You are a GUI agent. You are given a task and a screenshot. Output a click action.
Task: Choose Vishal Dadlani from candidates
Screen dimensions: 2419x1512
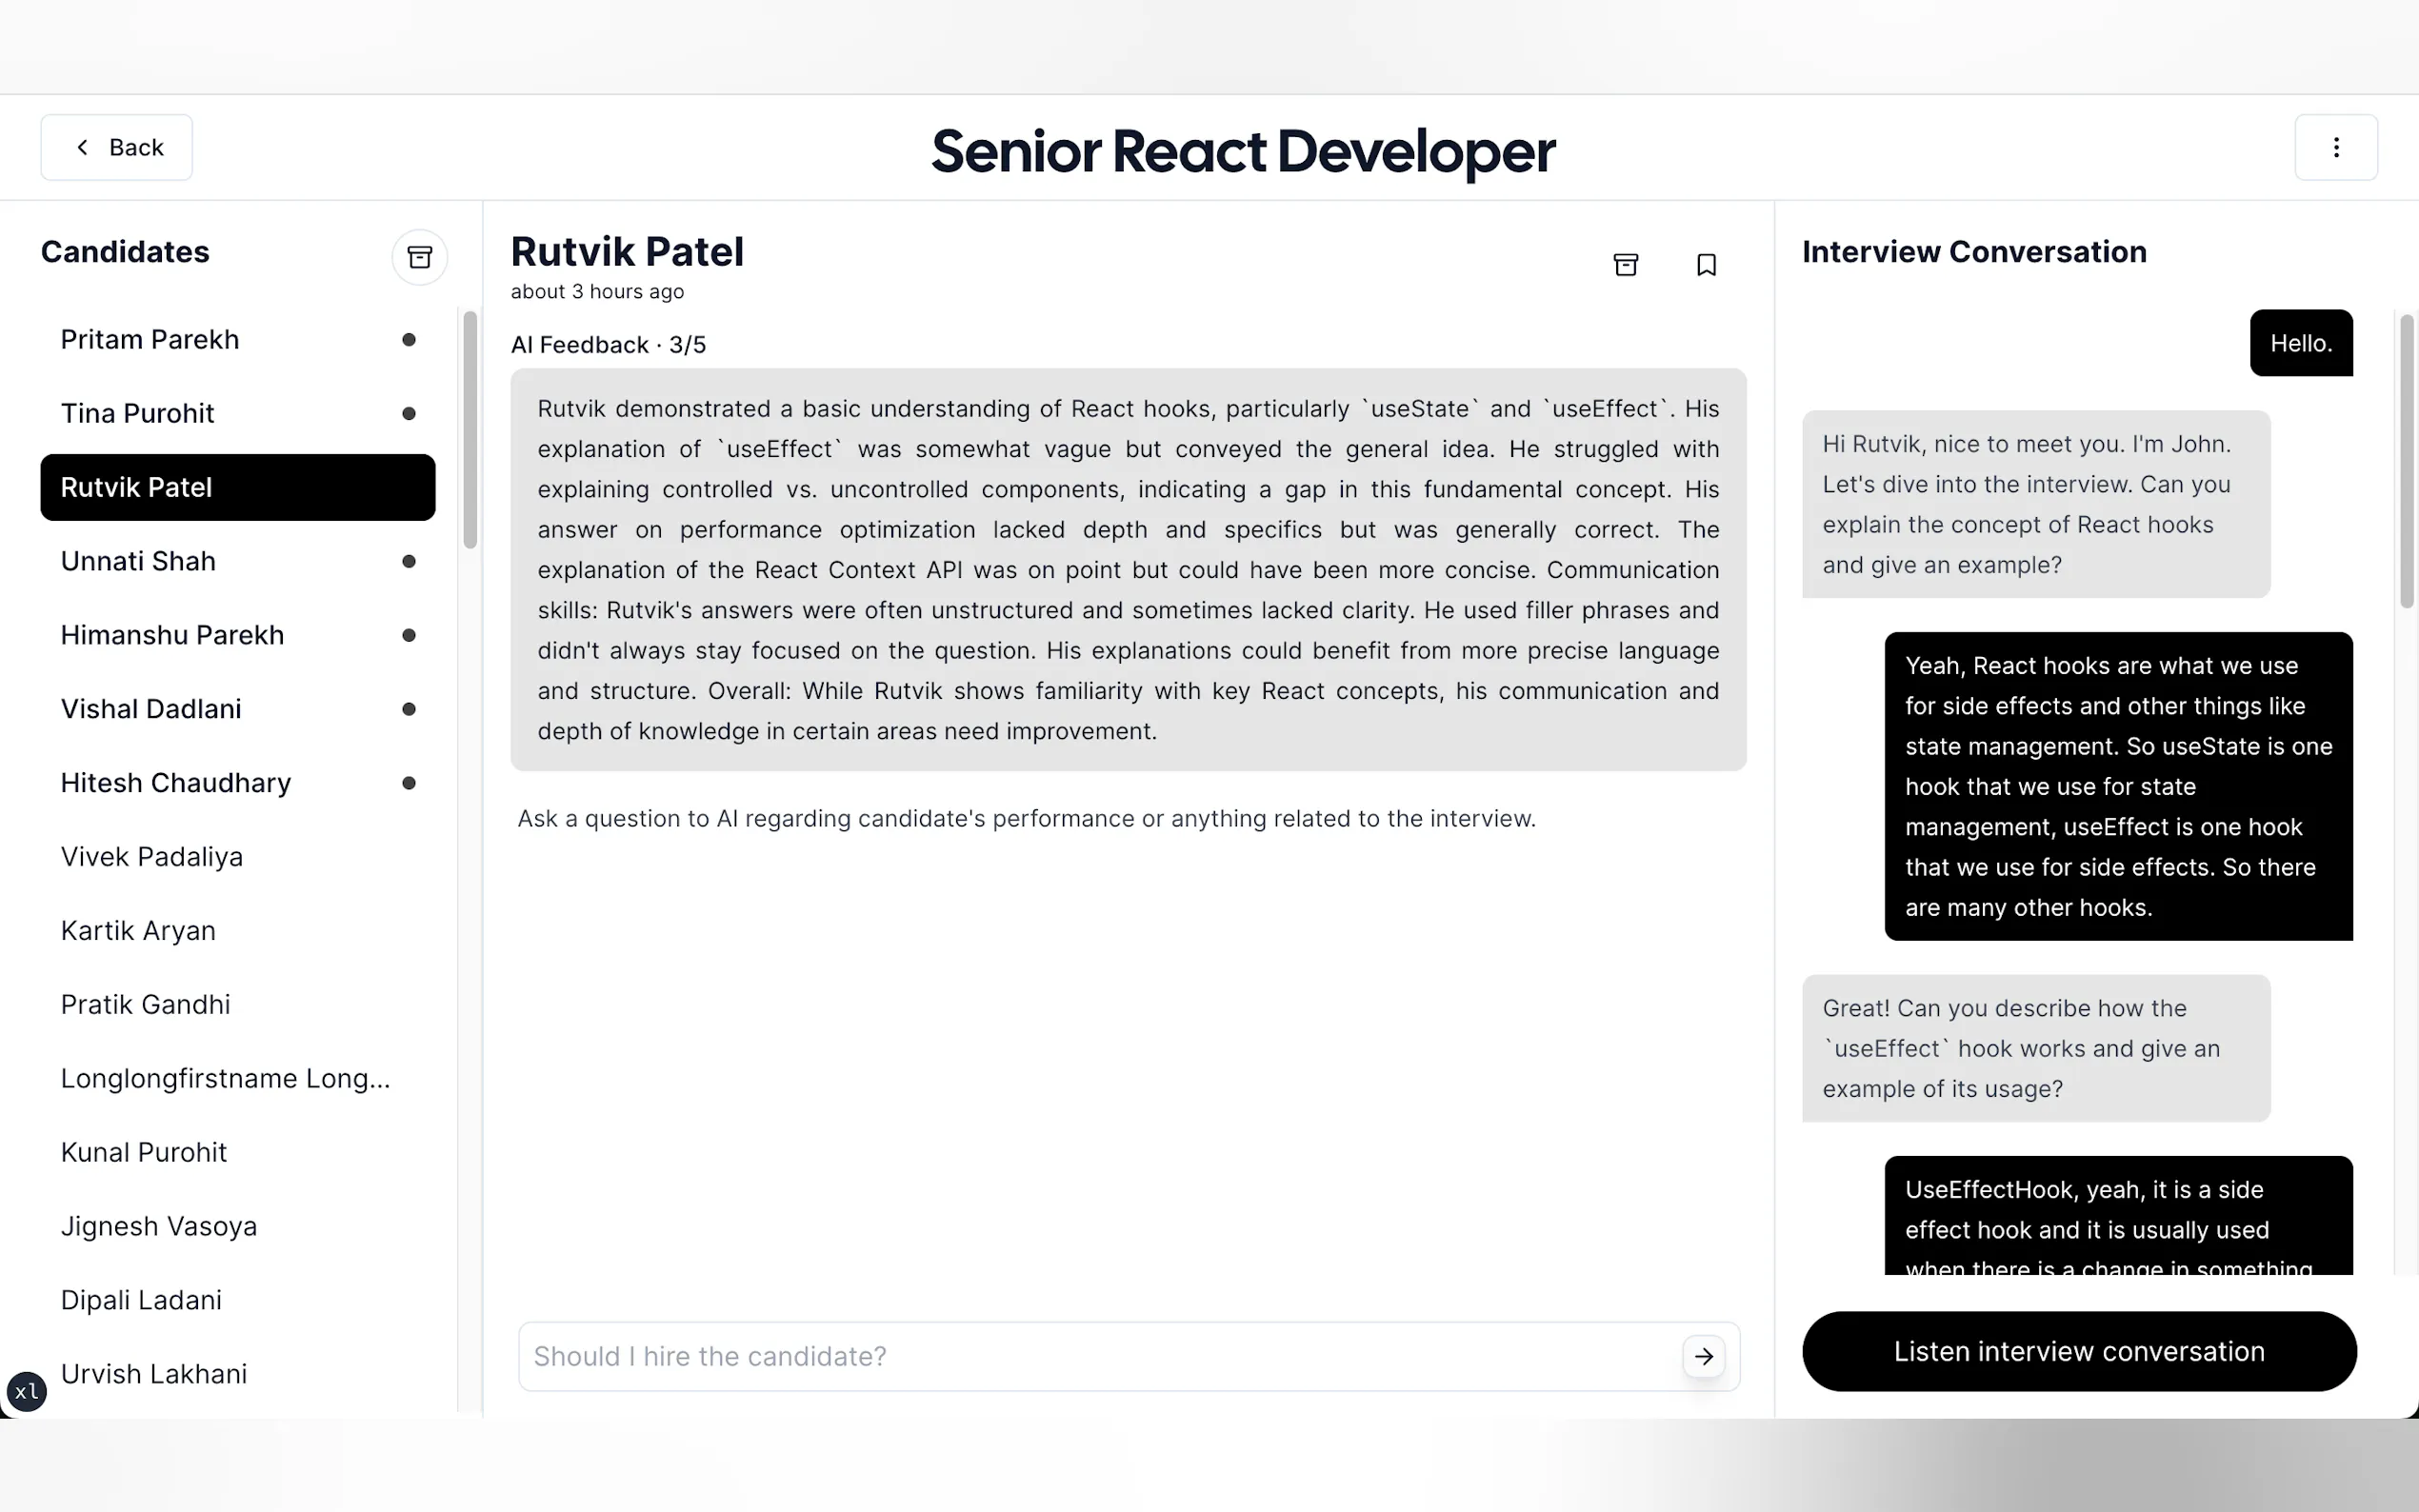151,709
